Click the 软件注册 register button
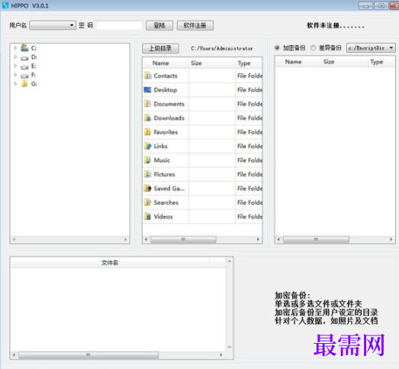 (x=195, y=25)
